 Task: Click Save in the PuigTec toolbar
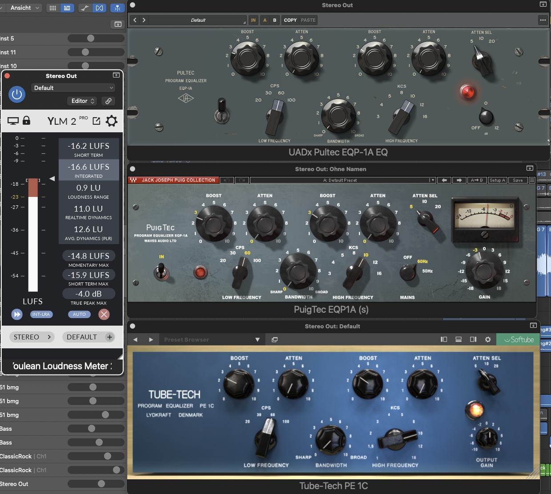pos(518,180)
